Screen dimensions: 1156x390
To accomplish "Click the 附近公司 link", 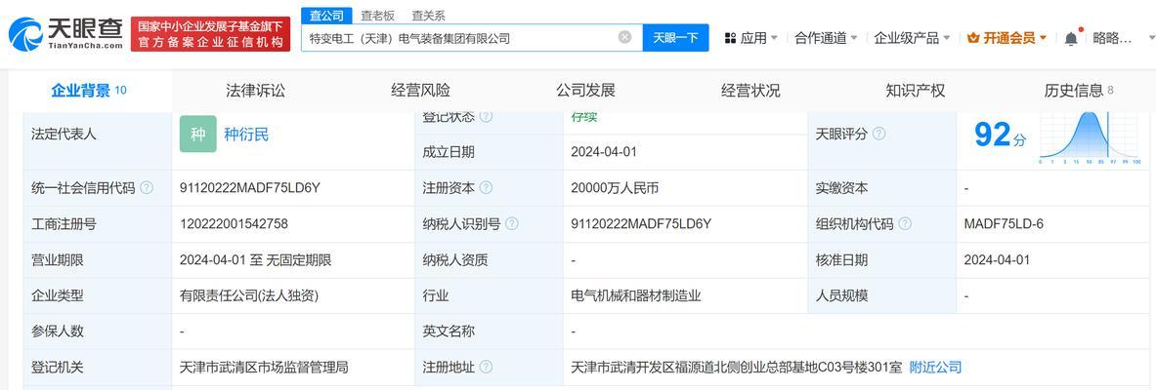I will 935,367.
